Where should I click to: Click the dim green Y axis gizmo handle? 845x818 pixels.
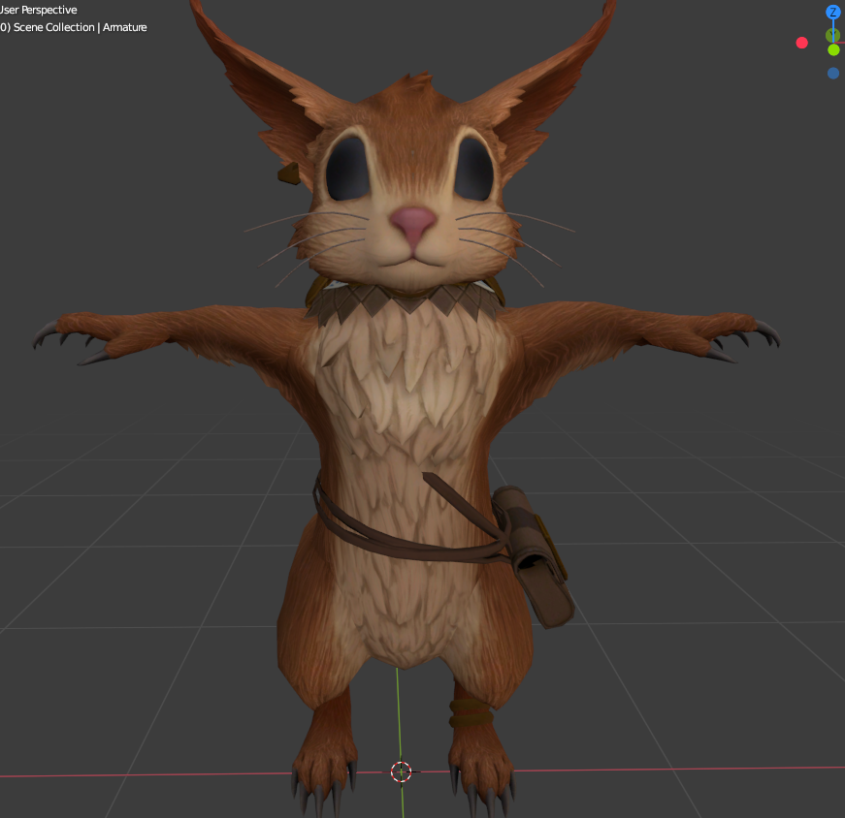click(x=832, y=36)
